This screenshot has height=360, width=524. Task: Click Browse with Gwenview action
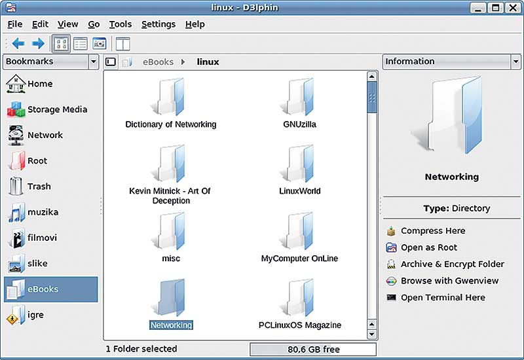point(443,281)
